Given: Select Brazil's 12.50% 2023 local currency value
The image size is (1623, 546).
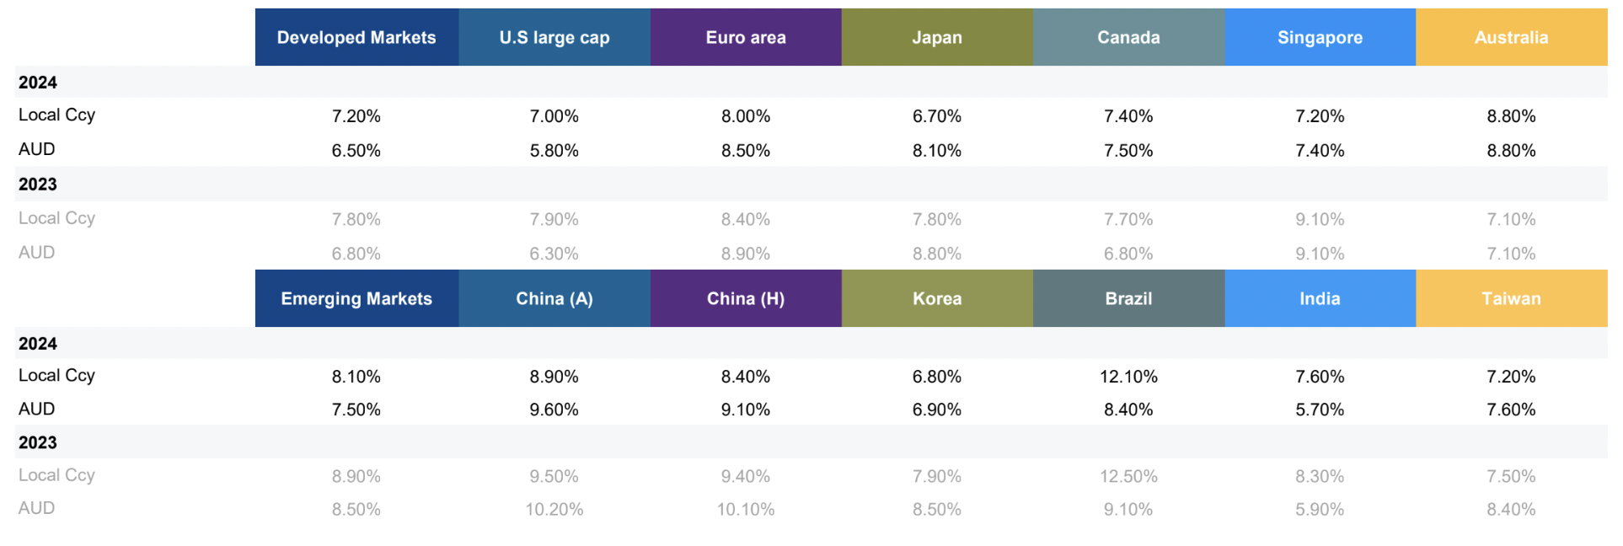Looking at the screenshot, I should click(1128, 477).
